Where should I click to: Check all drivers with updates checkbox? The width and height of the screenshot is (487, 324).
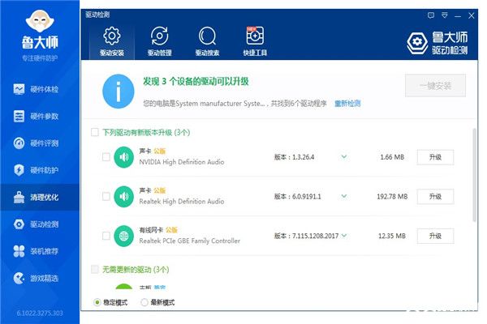click(x=95, y=132)
